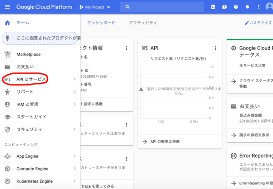Viewport: 273px width, 189px height.
Task: Click the billing card icon in sidebar
Action: [x=7, y=67]
